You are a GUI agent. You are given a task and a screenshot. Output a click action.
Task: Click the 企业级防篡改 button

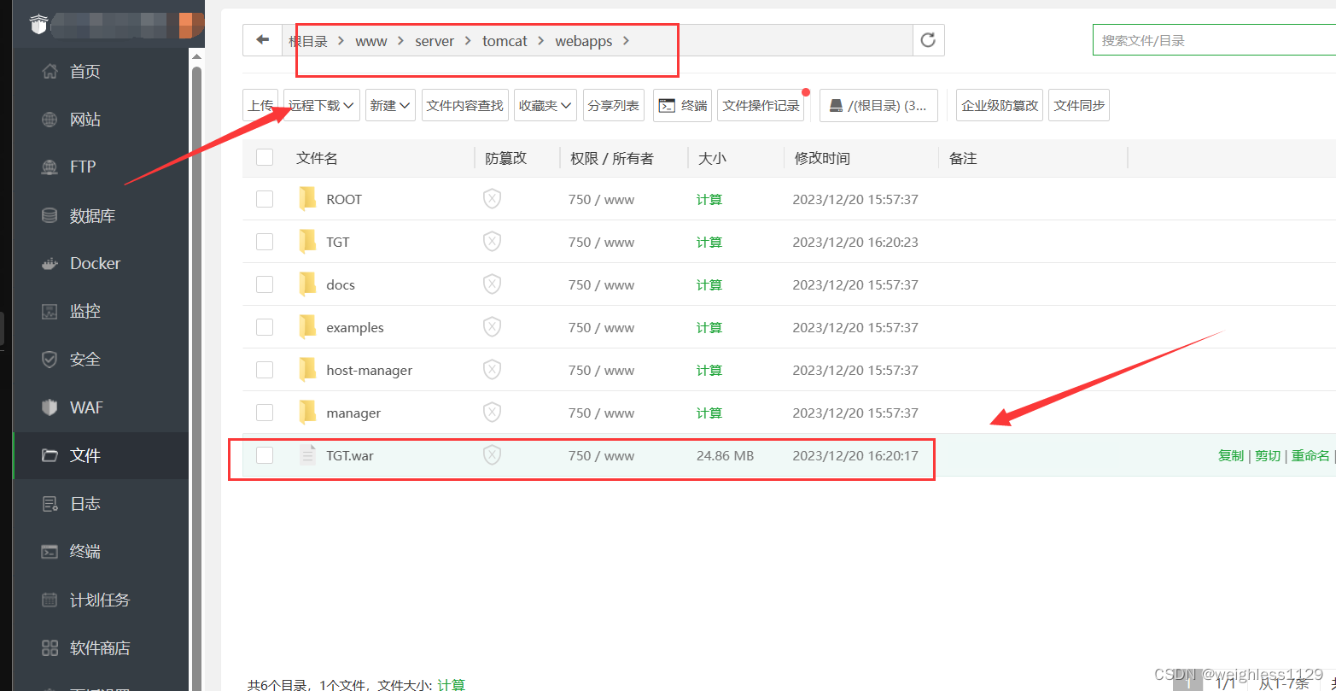pyautogui.click(x=1000, y=105)
